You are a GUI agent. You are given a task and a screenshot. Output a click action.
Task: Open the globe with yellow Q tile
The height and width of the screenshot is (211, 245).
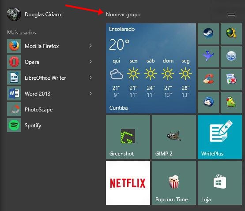[231, 34]
